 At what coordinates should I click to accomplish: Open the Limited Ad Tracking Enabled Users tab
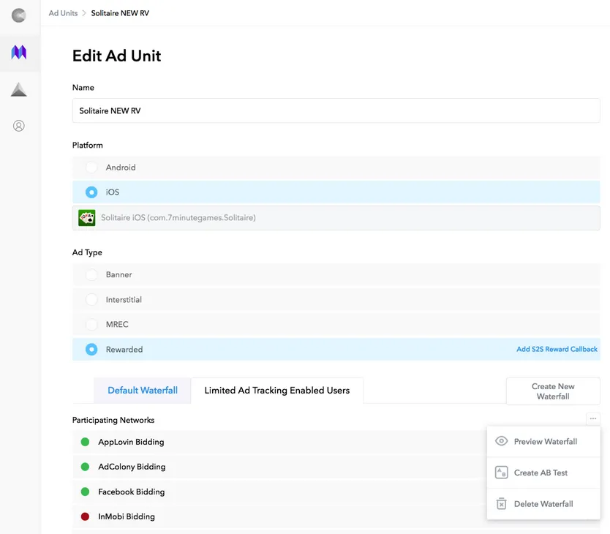(x=277, y=391)
